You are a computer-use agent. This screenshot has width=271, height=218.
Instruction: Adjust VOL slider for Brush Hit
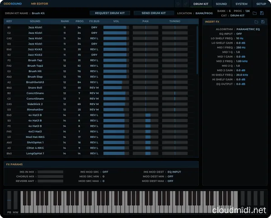tap(116, 71)
